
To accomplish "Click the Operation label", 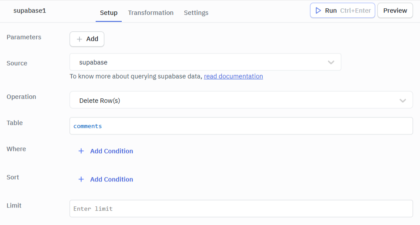I will tap(21, 97).
